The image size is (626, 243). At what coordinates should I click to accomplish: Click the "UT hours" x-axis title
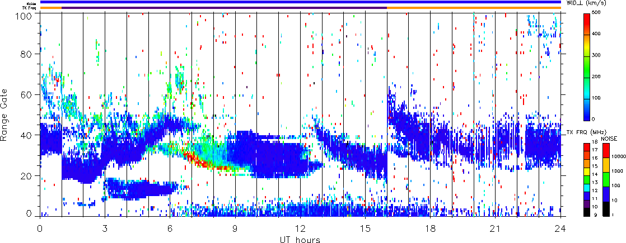click(x=300, y=239)
